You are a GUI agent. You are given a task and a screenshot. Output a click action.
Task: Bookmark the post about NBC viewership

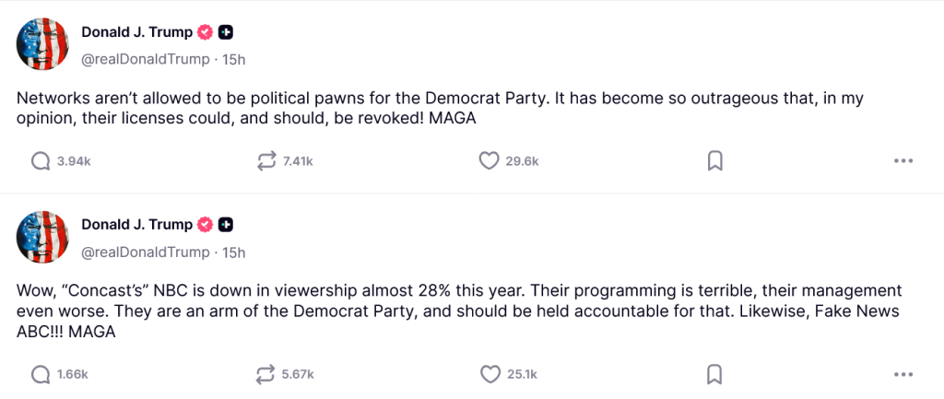(x=714, y=374)
